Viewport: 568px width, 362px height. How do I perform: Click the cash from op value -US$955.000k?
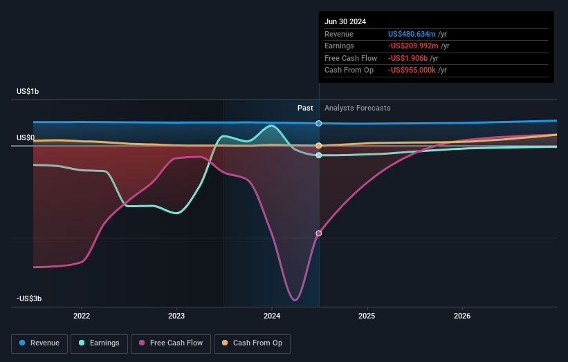(x=412, y=70)
